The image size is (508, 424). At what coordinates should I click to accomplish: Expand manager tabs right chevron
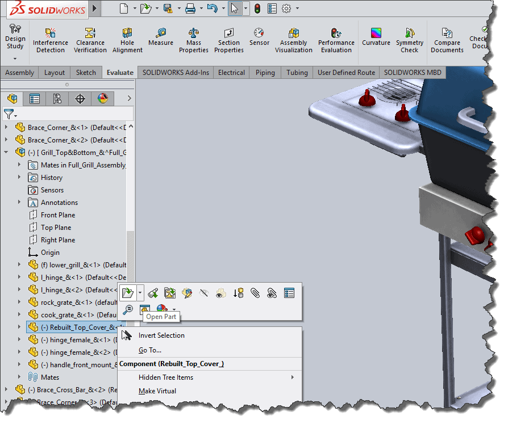tap(129, 98)
